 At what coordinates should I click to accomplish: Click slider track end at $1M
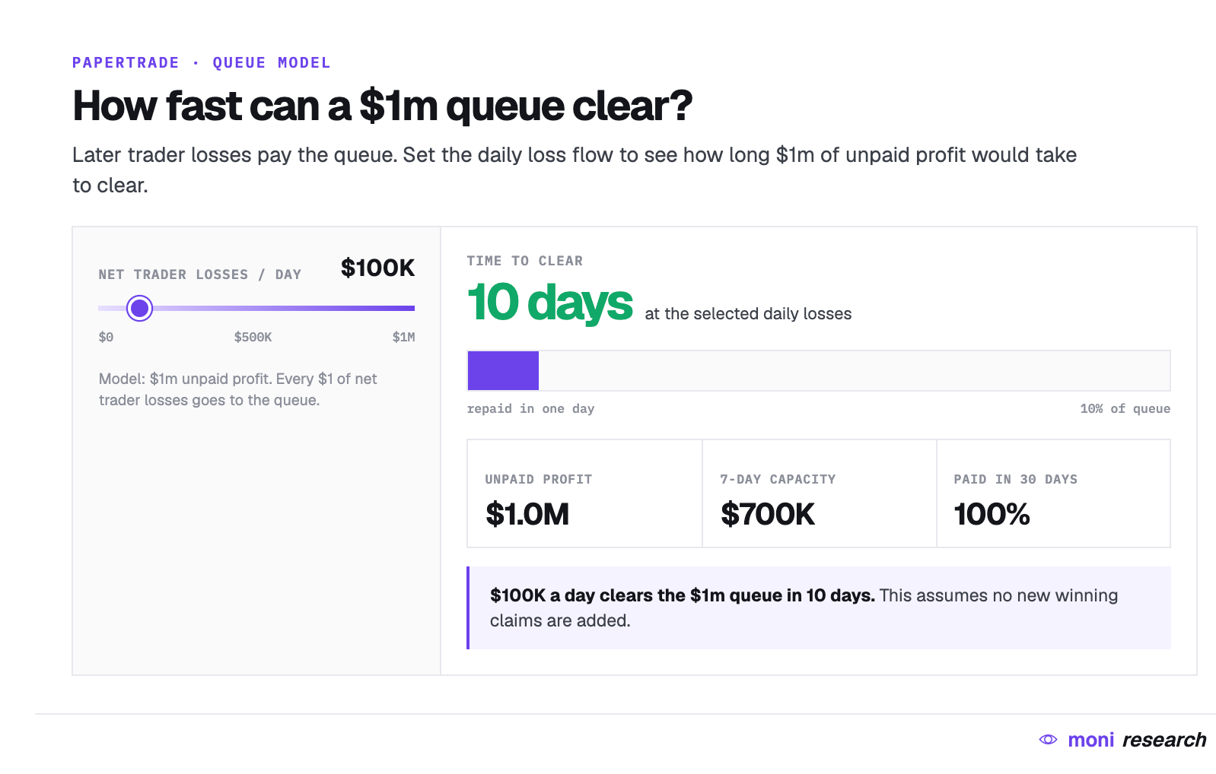[412, 308]
